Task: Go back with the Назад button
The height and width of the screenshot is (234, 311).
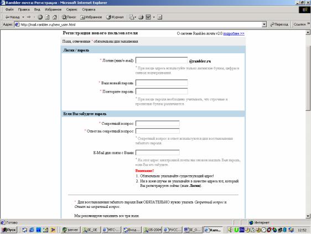Action: pos(12,17)
